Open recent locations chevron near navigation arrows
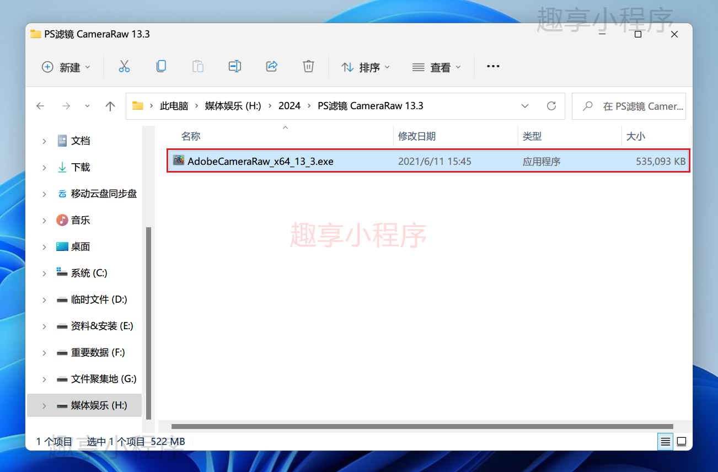 (x=87, y=106)
